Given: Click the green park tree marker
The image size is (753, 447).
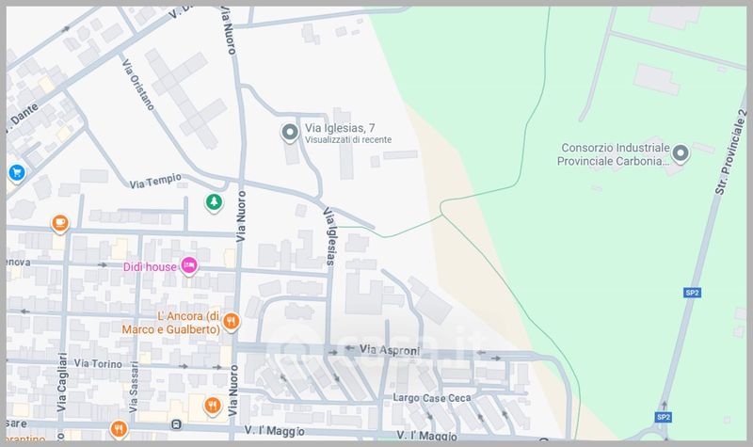Looking at the screenshot, I should (x=215, y=202).
